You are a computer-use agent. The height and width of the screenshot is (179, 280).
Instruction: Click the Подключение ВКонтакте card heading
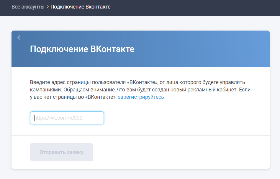pos(82,49)
